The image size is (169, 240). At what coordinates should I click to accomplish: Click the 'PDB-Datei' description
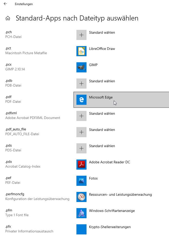(13, 85)
